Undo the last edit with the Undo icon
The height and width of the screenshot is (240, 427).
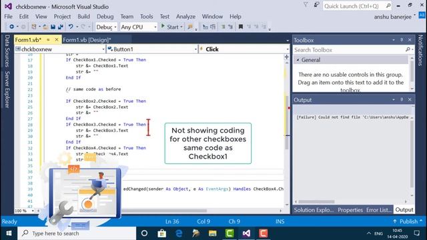71,27
